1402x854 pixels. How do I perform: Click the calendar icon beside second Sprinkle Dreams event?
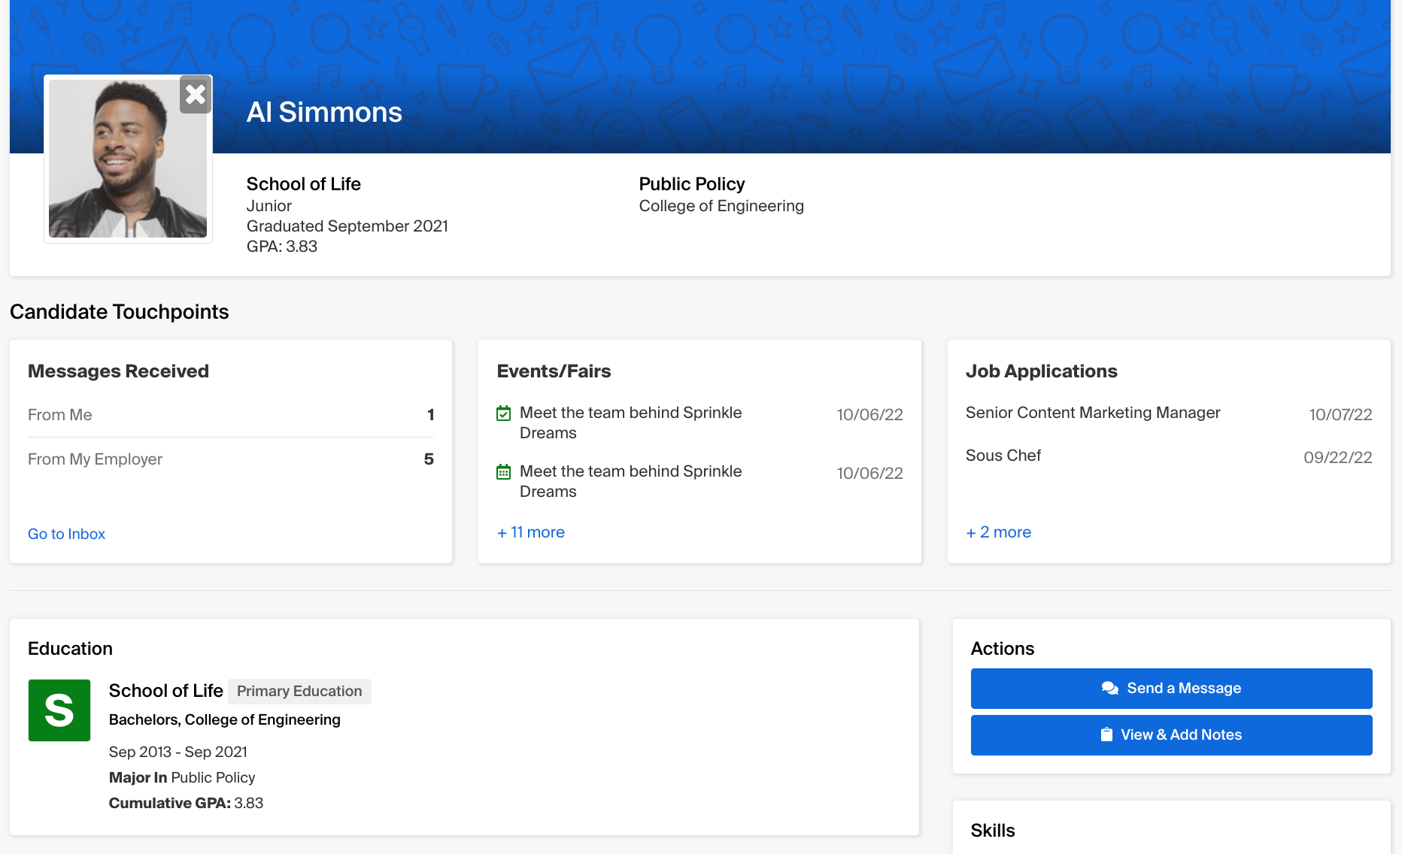[503, 471]
